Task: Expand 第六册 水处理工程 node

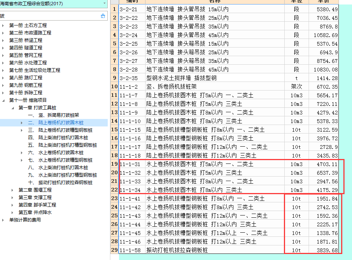Action: point(3,62)
